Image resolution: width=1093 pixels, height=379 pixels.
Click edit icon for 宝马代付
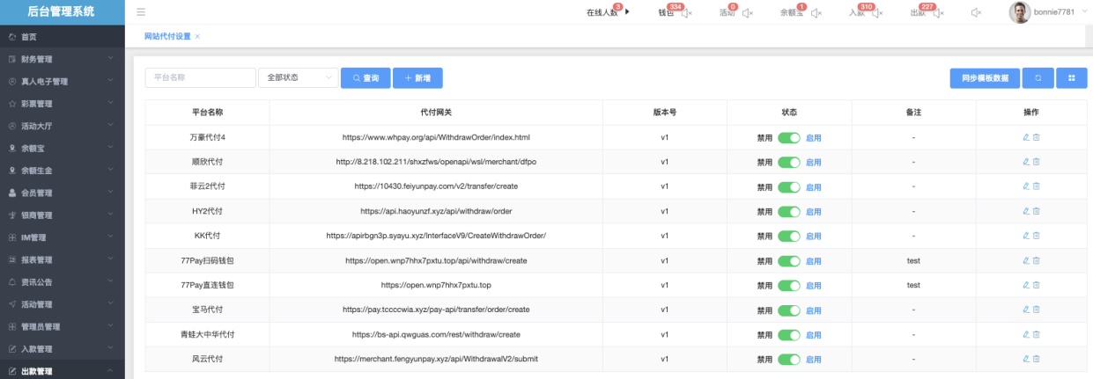tap(1026, 310)
